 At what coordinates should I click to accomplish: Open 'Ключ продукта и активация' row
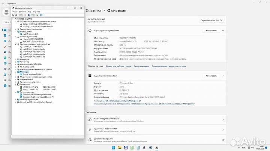click(156, 120)
